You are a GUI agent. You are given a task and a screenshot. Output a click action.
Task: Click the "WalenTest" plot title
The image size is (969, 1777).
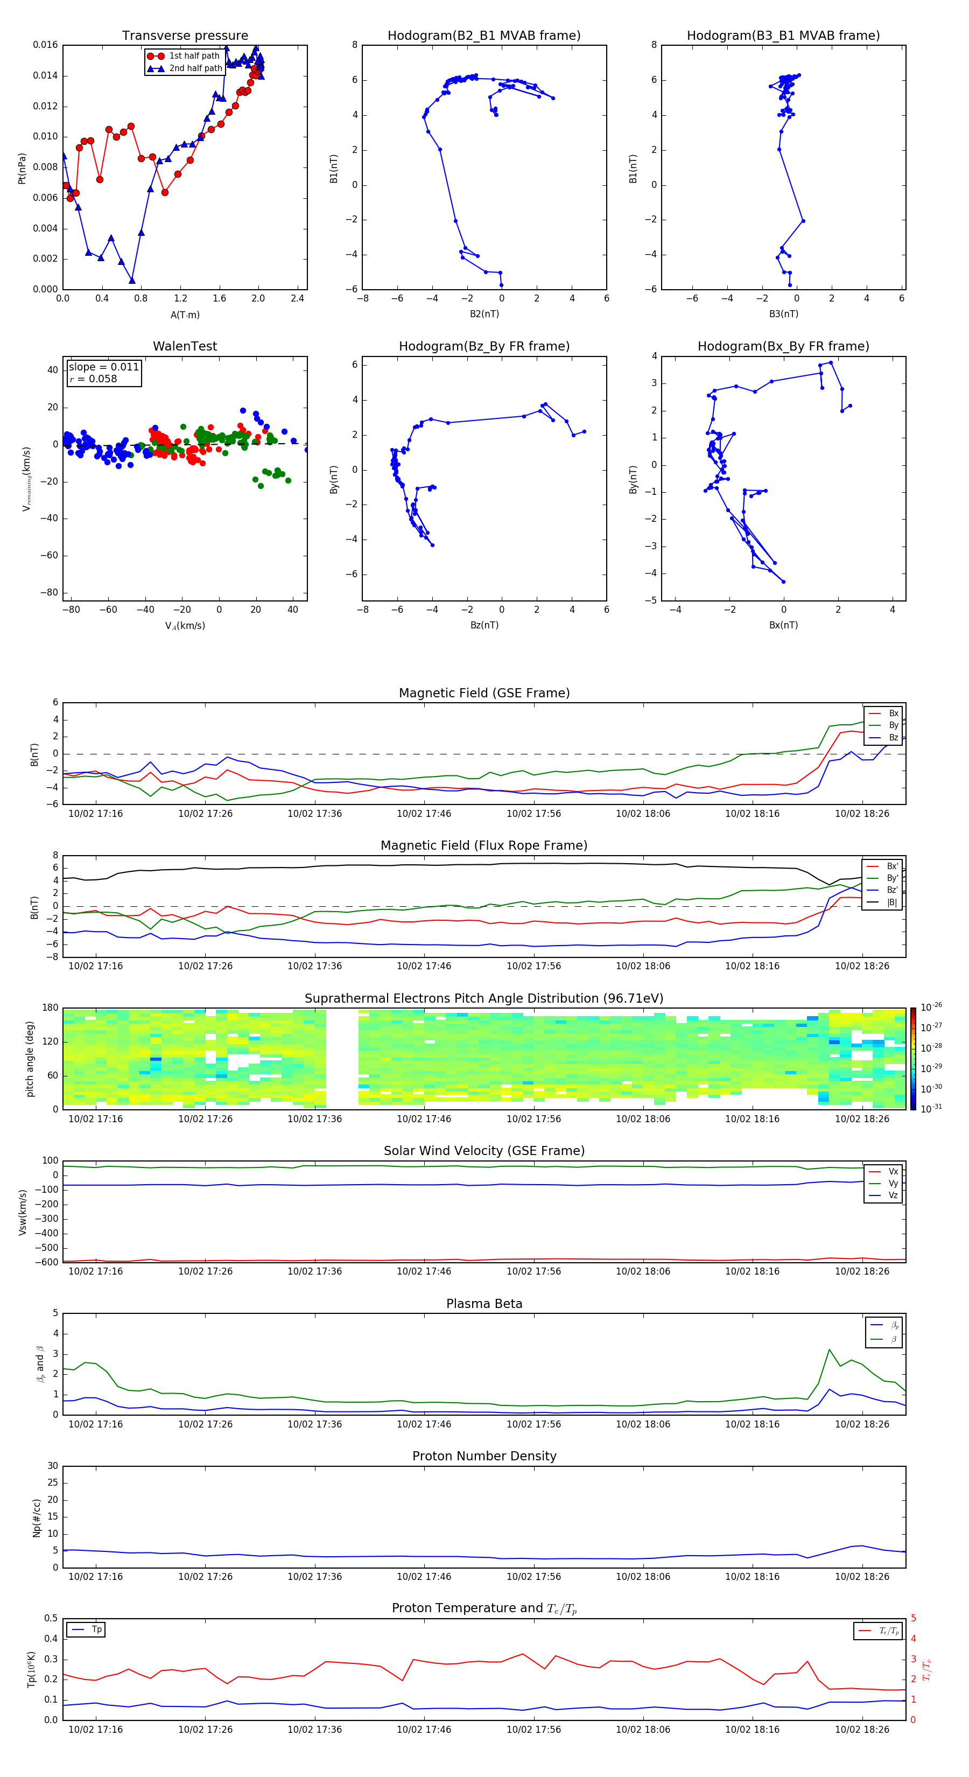(x=185, y=346)
